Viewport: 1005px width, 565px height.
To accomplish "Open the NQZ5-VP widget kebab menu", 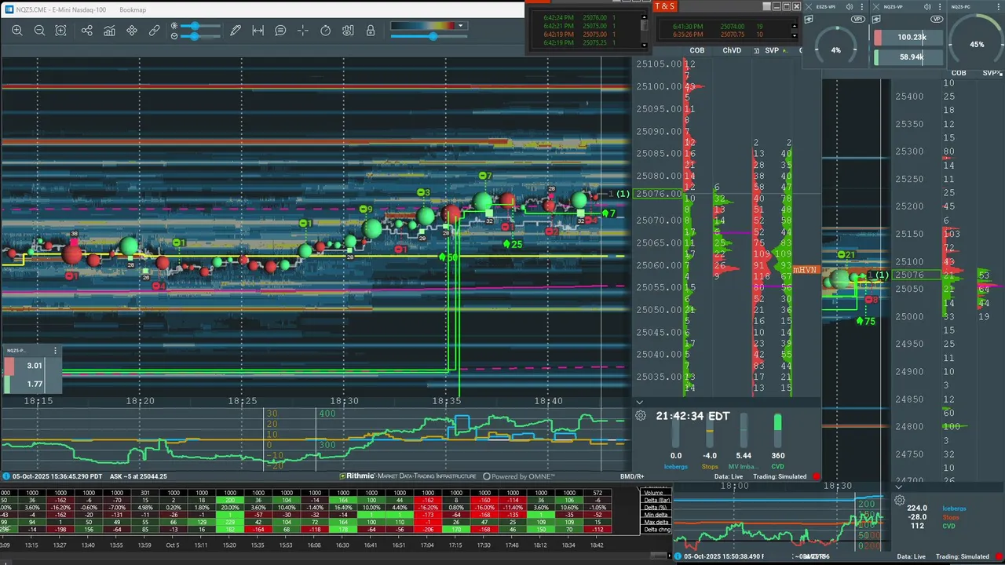I will (x=940, y=7).
